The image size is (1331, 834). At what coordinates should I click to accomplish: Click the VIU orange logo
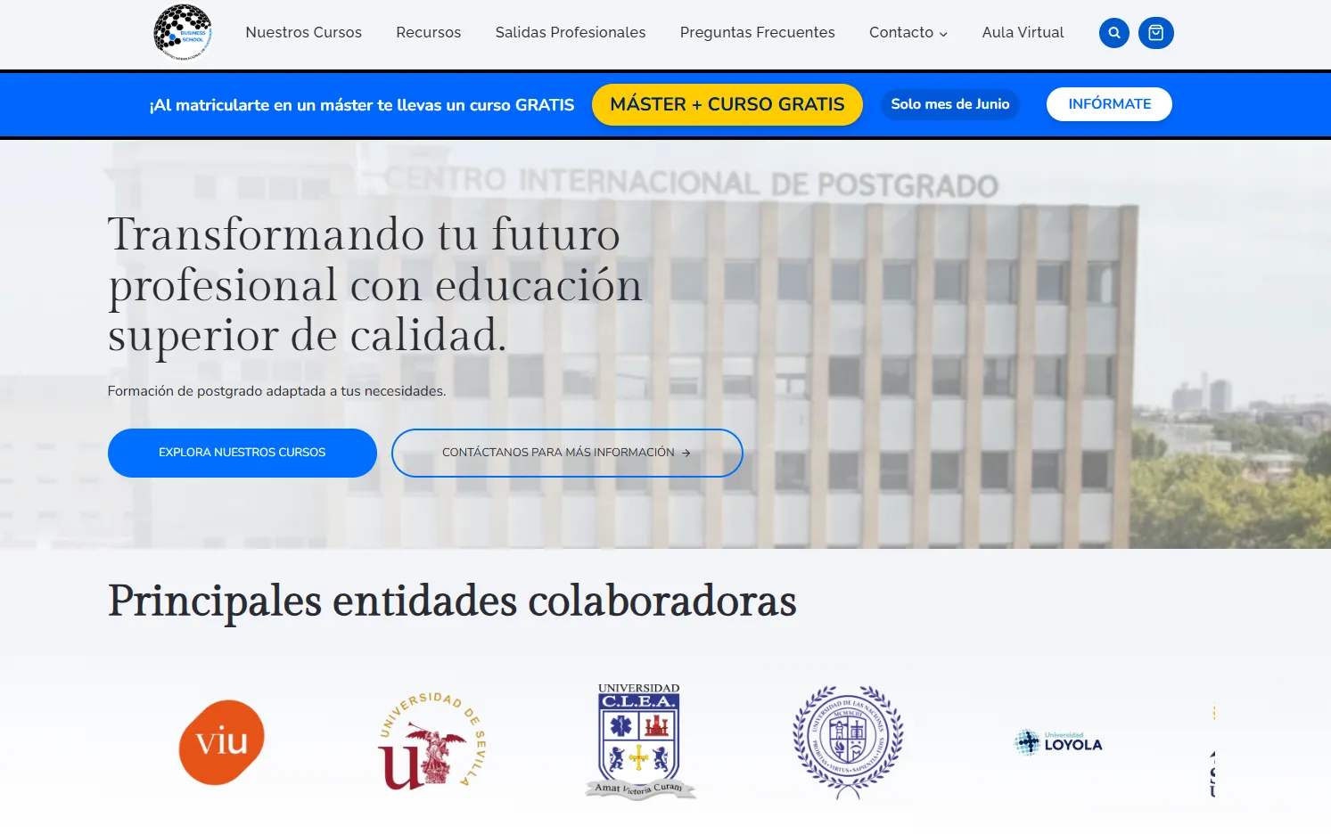pos(222,742)
